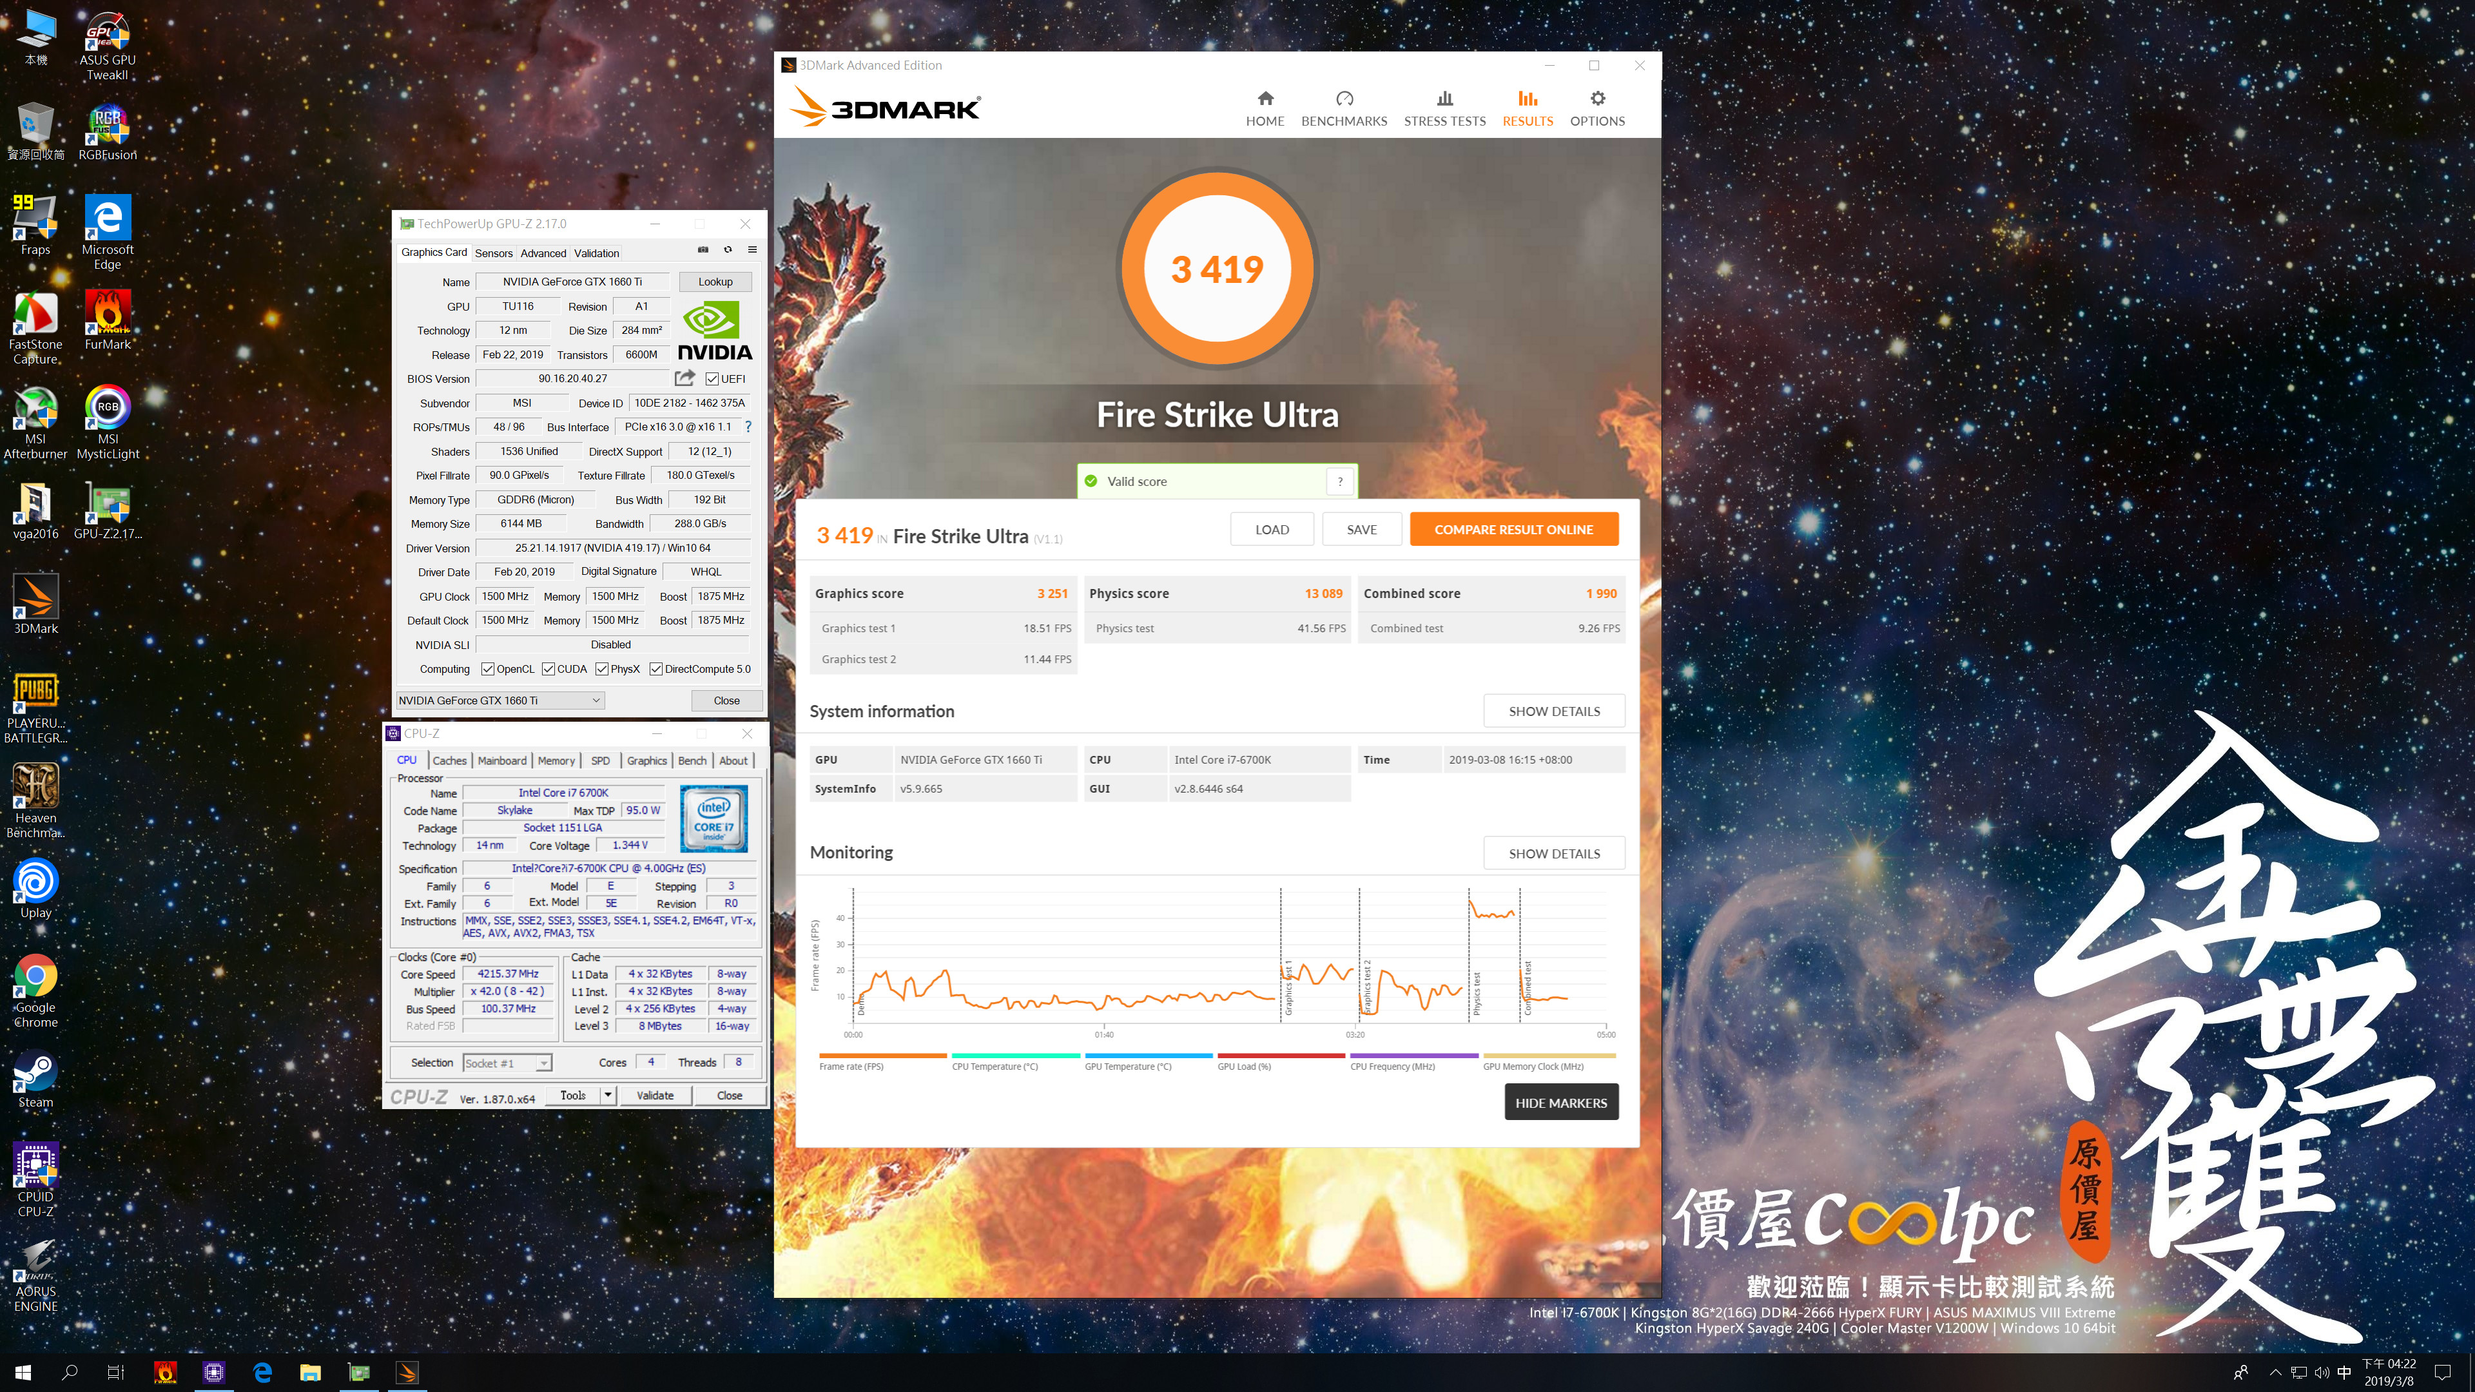Viewport: 2475px width, 1392px height.
Task: Open Google Chrome desktop icon
Action: [35, 991]
